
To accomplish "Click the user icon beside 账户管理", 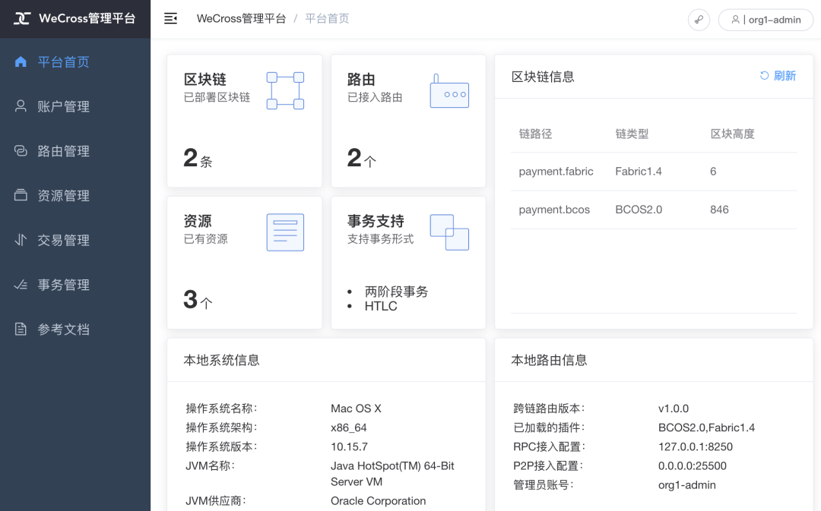I will tap(21, 106).
